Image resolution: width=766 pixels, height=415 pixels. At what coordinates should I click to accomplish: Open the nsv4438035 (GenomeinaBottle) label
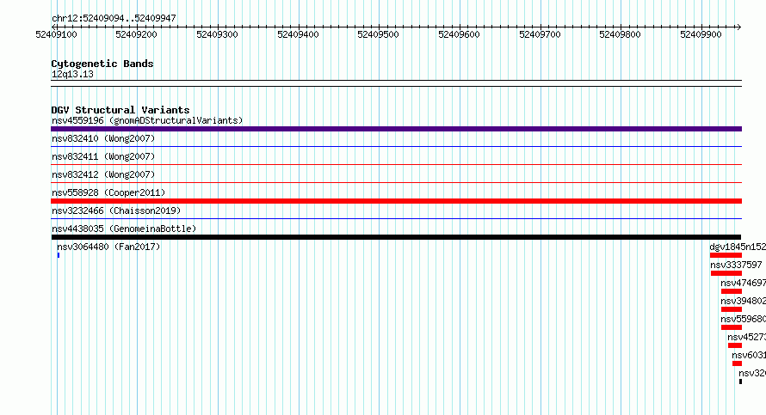tap(124, 229)
